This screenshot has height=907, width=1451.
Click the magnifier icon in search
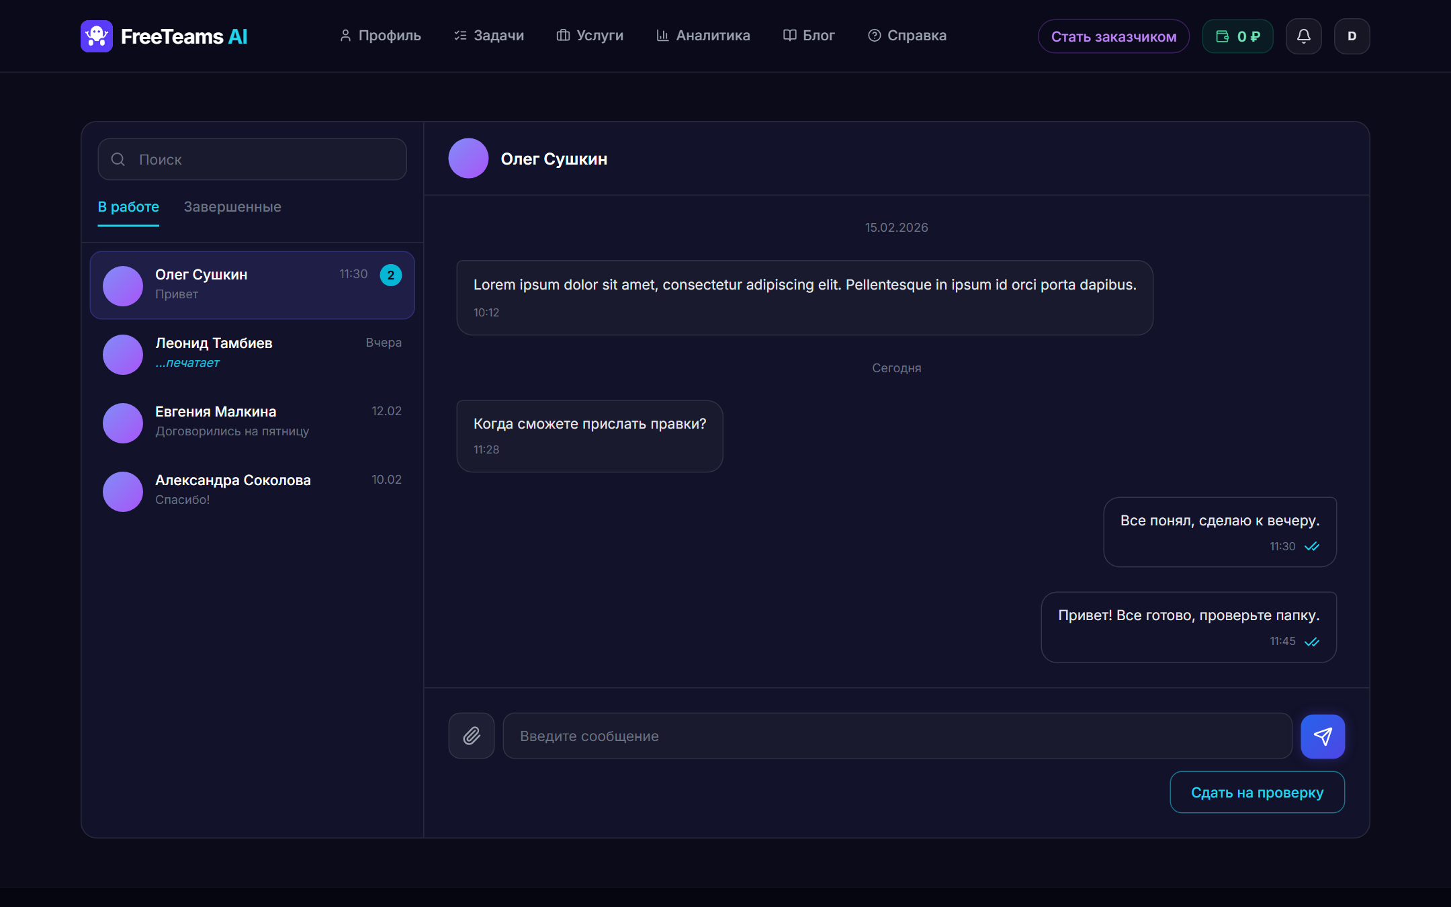(x=118, y=159)
